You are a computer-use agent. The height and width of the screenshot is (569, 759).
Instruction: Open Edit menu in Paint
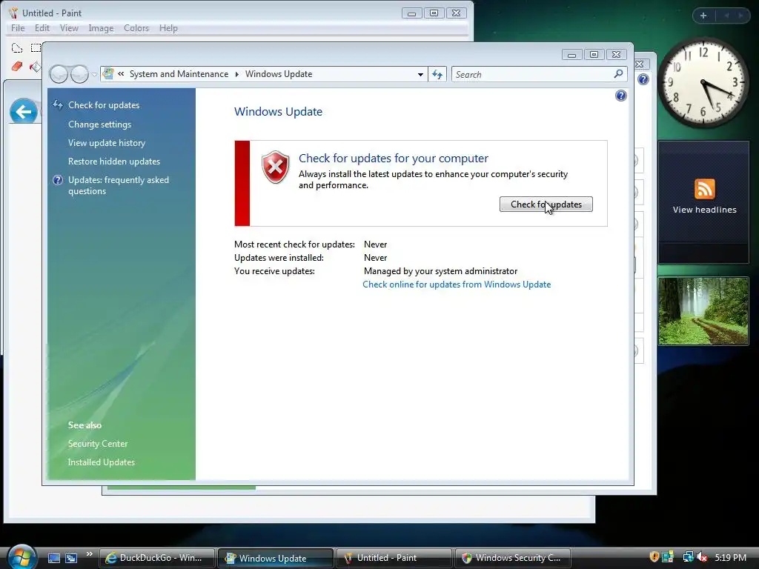(x=42, y=28)
